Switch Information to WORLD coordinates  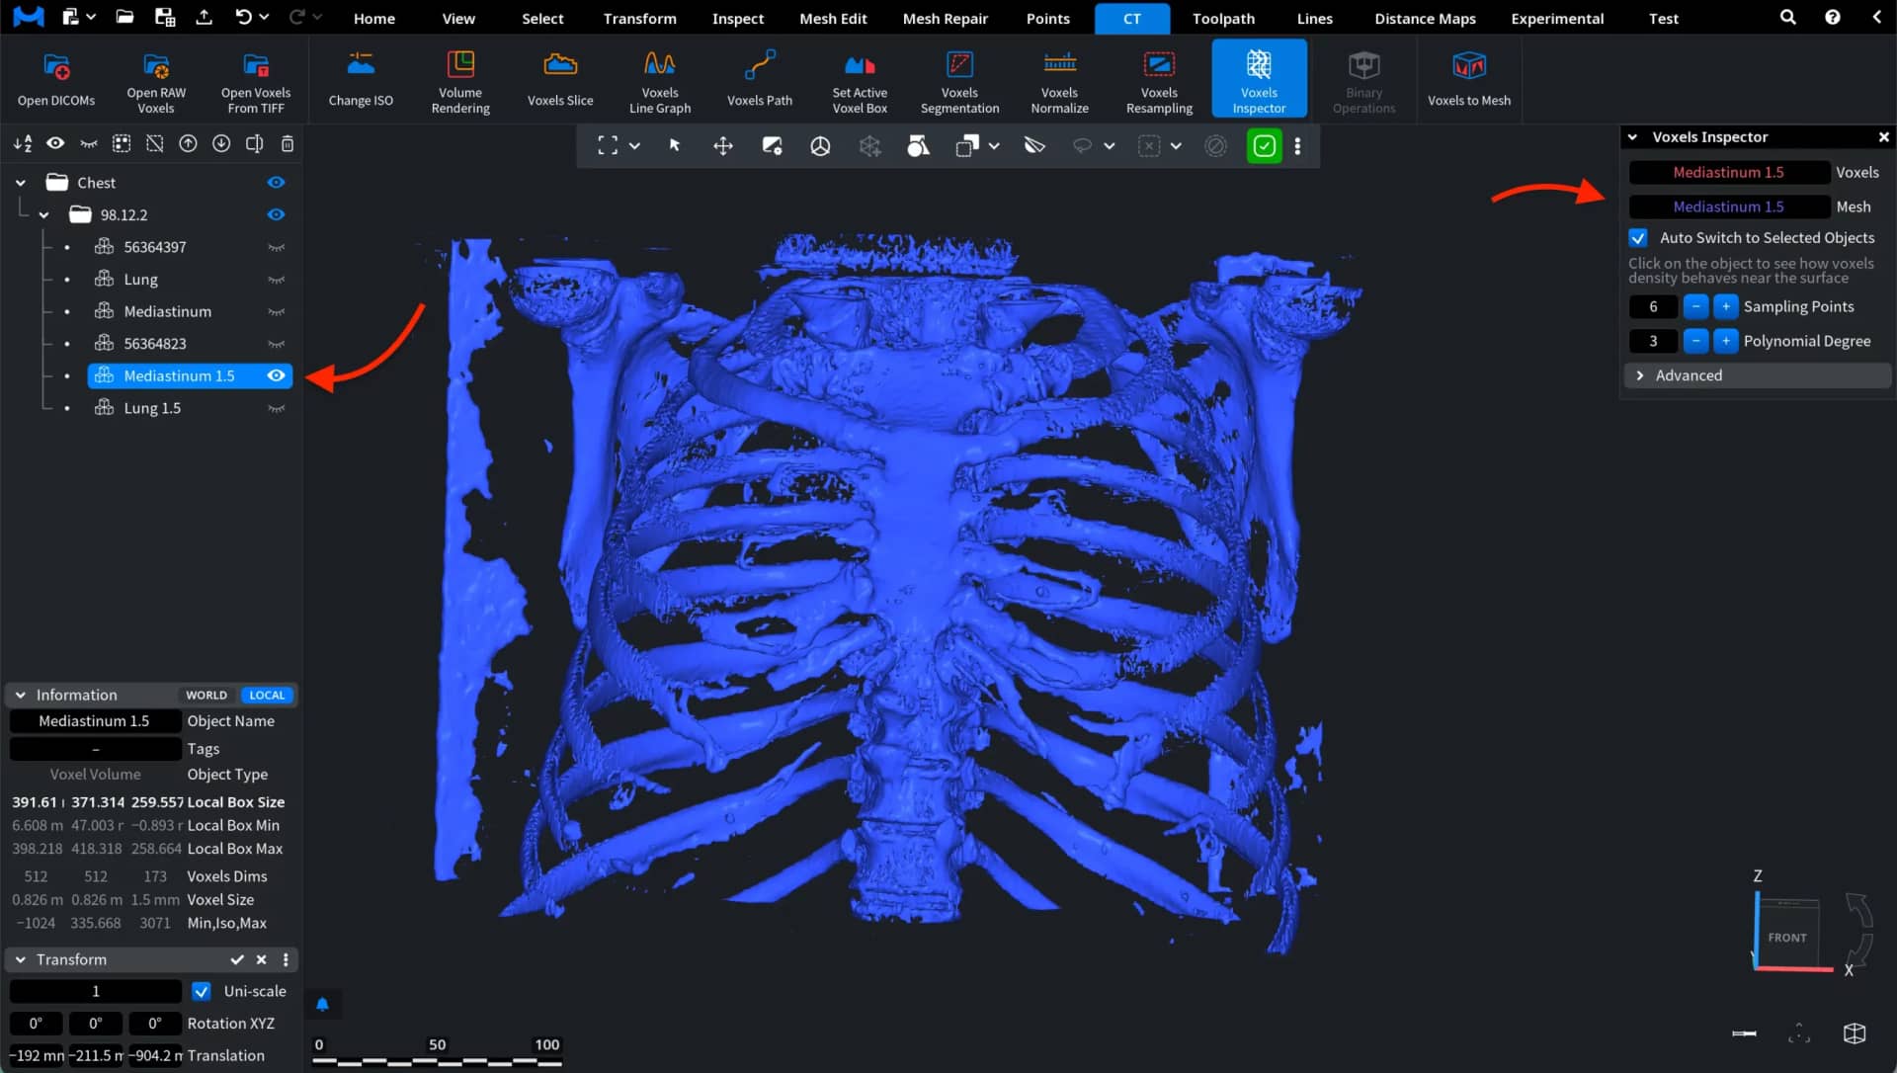pos(206,695)
